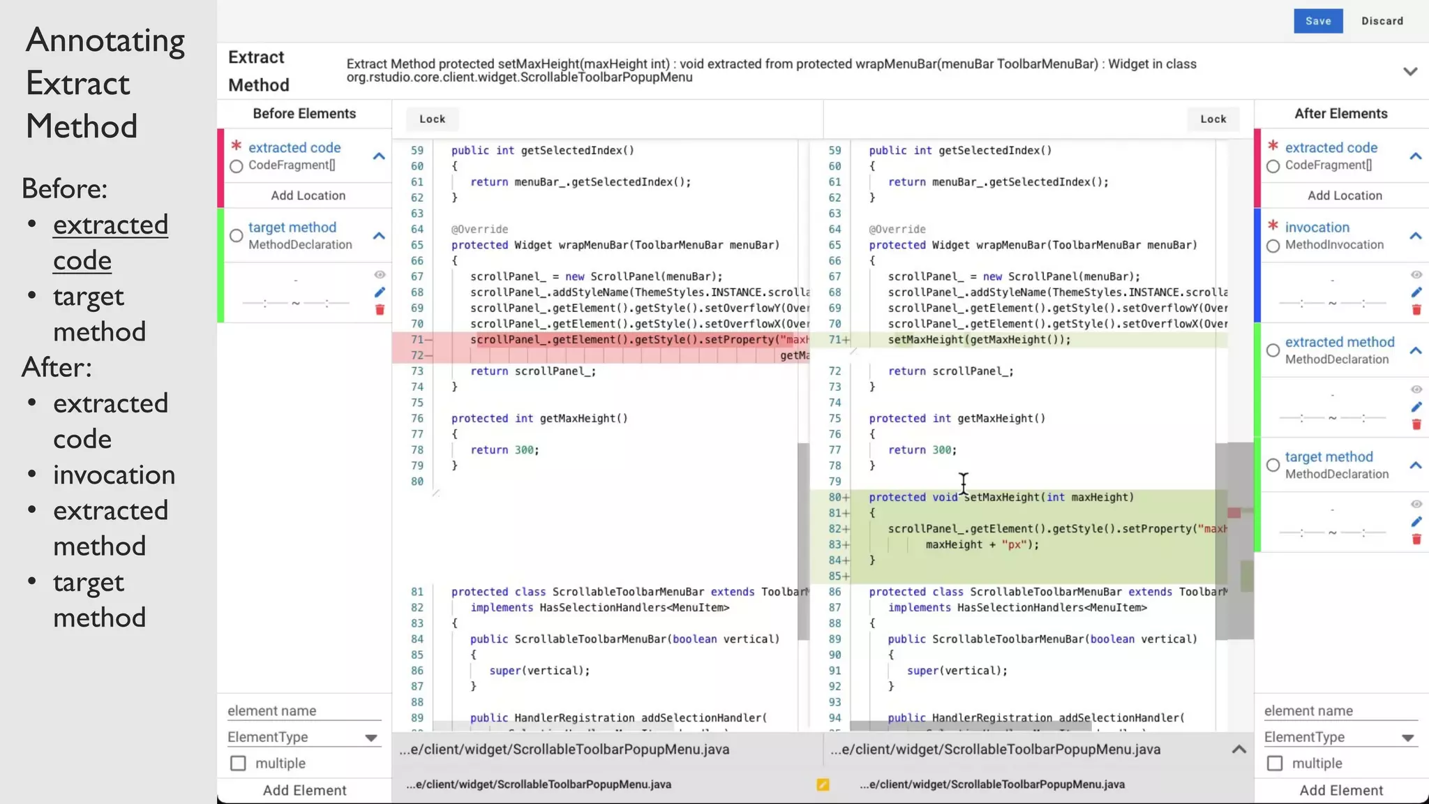The height and width of the screenshot is (804, 1429).
Task: Collapse After extracted code element
Action: pos(1416,156)
